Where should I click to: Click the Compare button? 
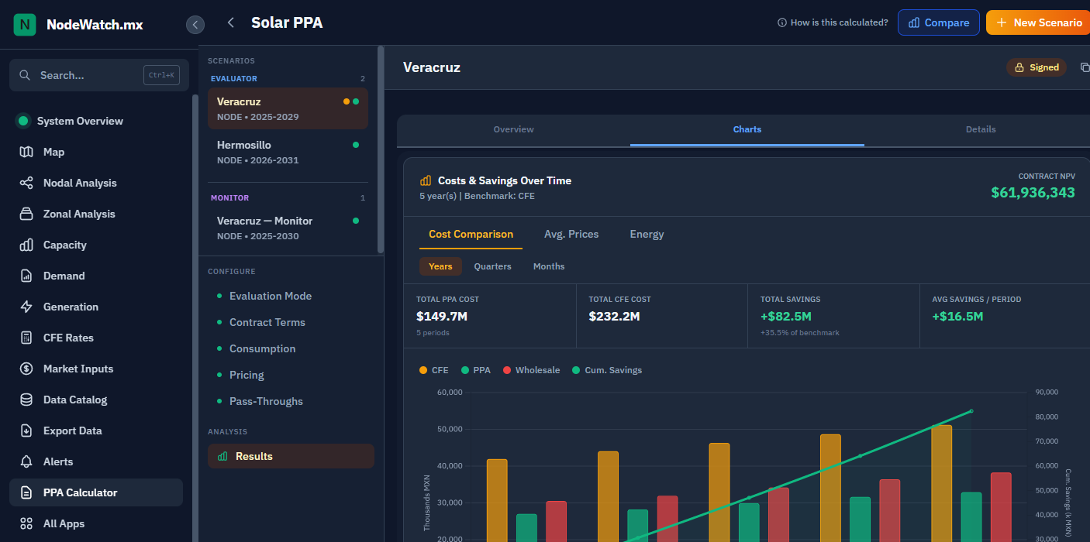938,22
